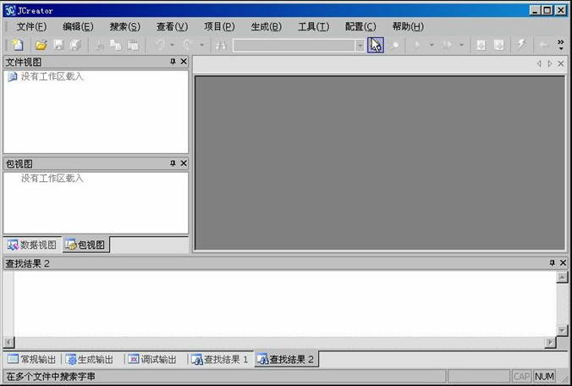Maximize the JCreator window
The height and width of the screenshot is (386, 572).
[x=547, y=10]
